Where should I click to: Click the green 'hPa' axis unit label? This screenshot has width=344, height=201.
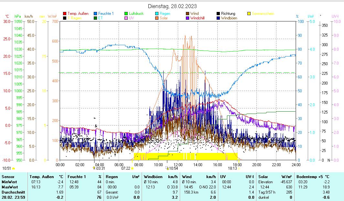tap(18, 16)
